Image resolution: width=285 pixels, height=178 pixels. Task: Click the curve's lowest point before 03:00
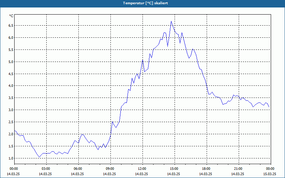click(39, 157)
